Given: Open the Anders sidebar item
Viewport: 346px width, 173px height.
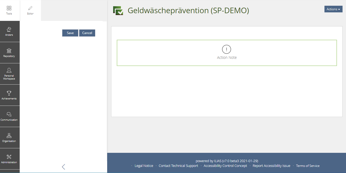Looking at the screenshot, I should click(9, 31).
